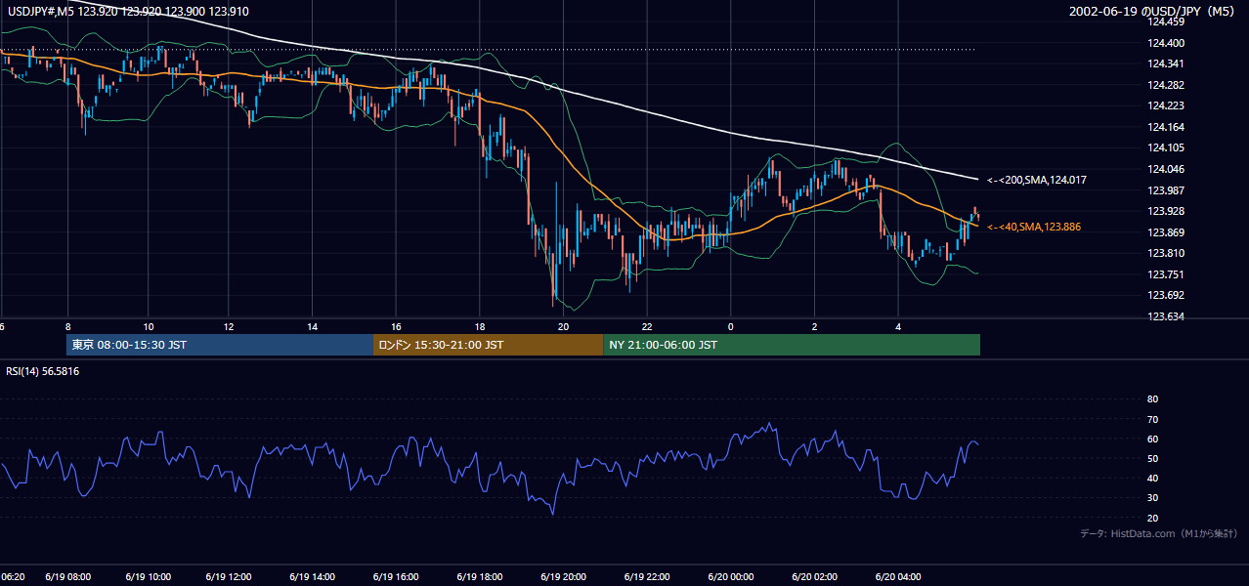Screen dimensions: 1249x586
Task: Select the 40 SMA label 123.886
Action: coord(1034,227)
